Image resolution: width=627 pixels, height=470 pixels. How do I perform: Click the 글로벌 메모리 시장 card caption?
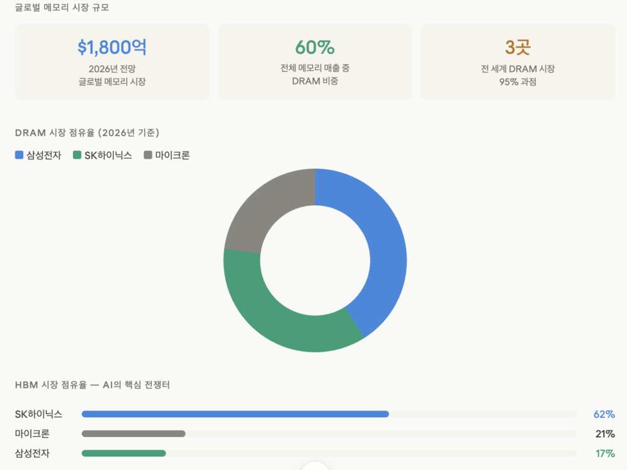click(112, 81)
